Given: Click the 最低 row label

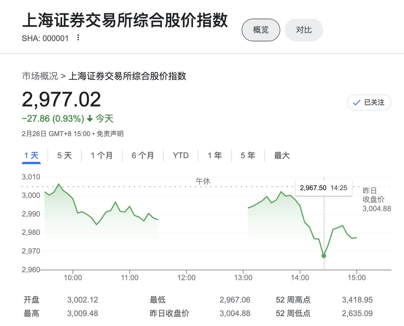Looking at the screenshot, I should [158, 300].
